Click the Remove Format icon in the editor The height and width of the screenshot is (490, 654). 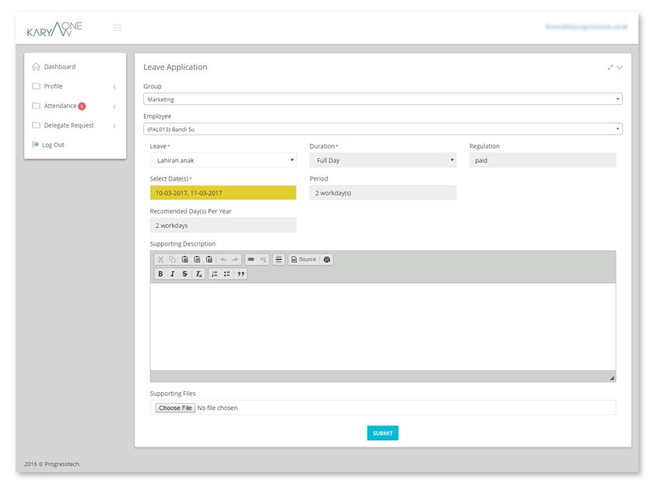click(197, 273)
